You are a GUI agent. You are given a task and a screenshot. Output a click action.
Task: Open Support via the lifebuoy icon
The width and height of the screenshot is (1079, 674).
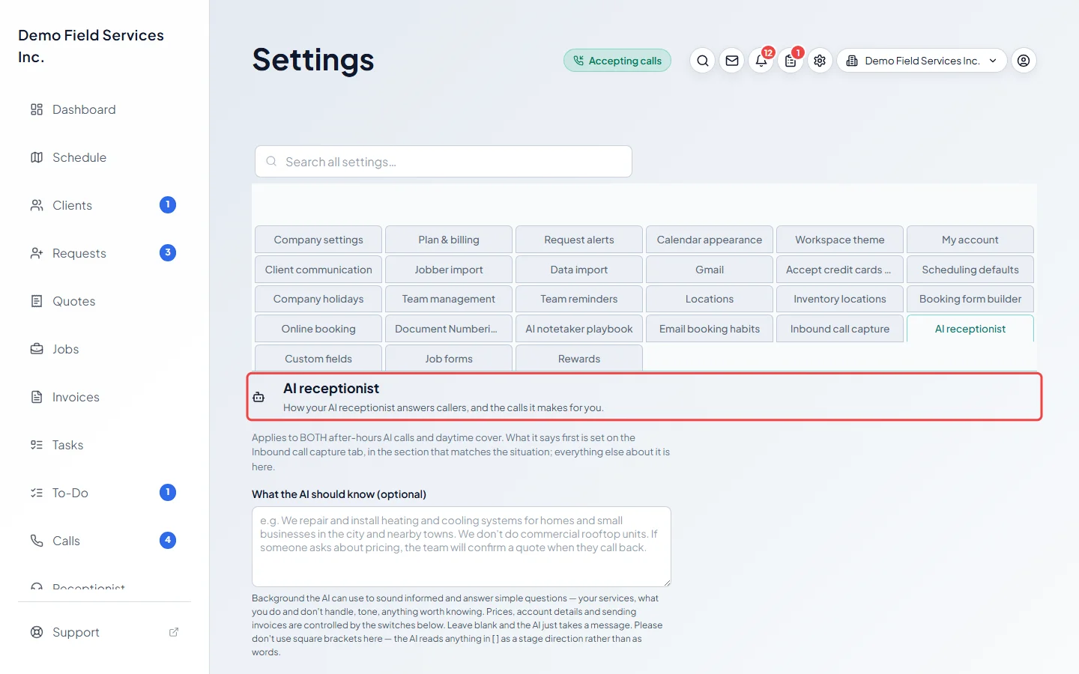pos(37,632)
